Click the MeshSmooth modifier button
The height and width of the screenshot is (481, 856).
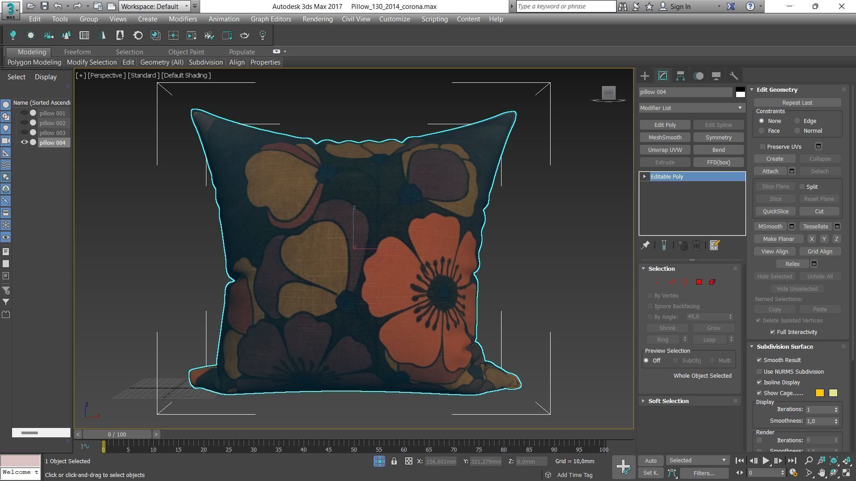click(665, 137)
